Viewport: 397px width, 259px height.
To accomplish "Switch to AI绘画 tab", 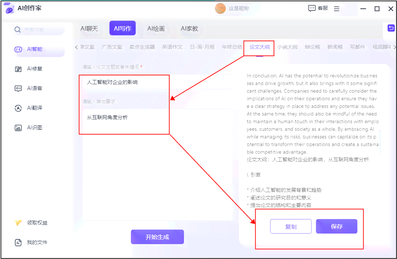I will [x=156, y=29].
